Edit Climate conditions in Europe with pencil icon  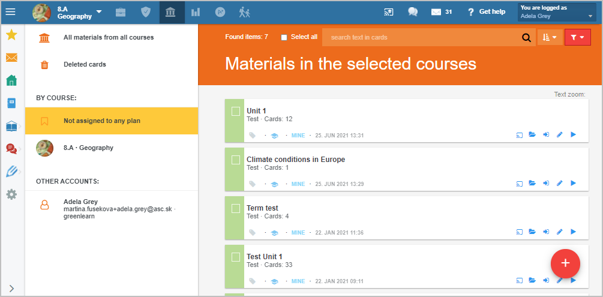pyautogui.click(x=560, y=183)
